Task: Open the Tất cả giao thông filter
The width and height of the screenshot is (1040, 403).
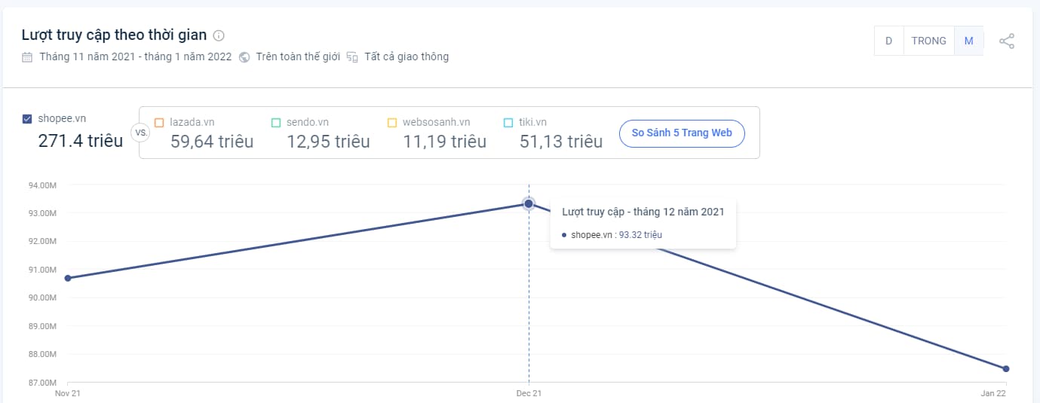Action: pos(406,57)
